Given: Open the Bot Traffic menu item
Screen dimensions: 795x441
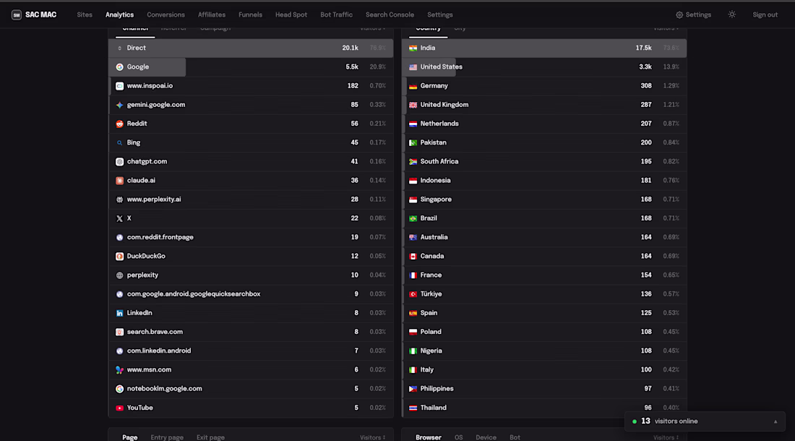Looking at the screenshot, I should click(336, 14).
